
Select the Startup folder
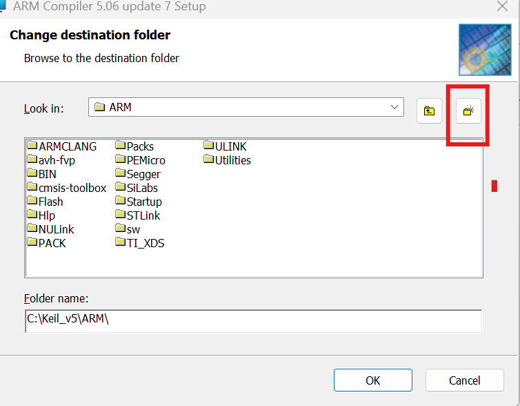(x=139, y=202)
